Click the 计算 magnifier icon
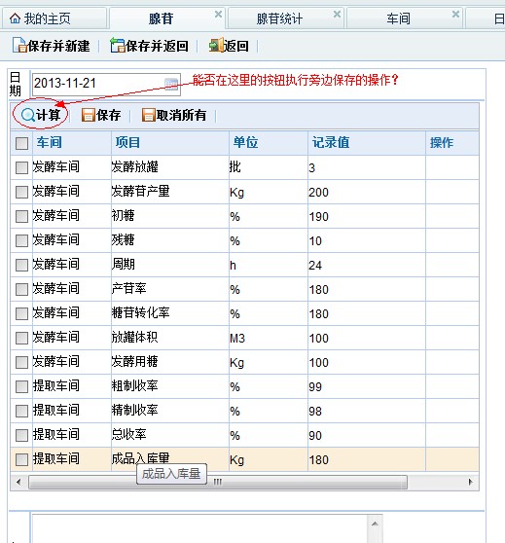 coord(27,115)
